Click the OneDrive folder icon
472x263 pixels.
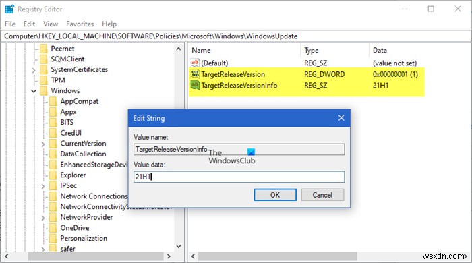point(53,227)
